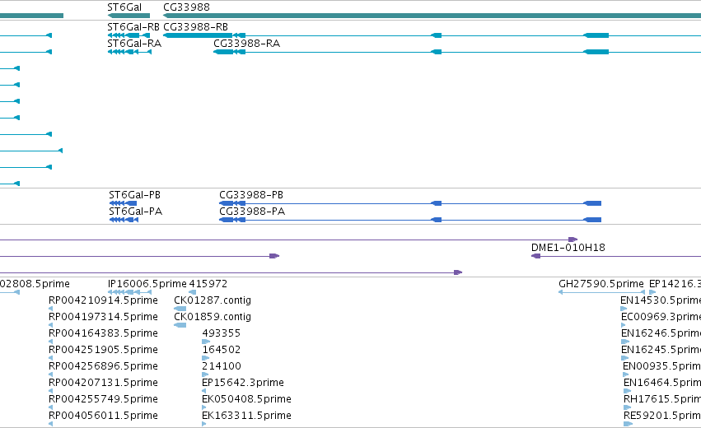Select the CG33988-RA transcript feature
The width and height of the screenshot is (701, 428).
pos(457,52)
